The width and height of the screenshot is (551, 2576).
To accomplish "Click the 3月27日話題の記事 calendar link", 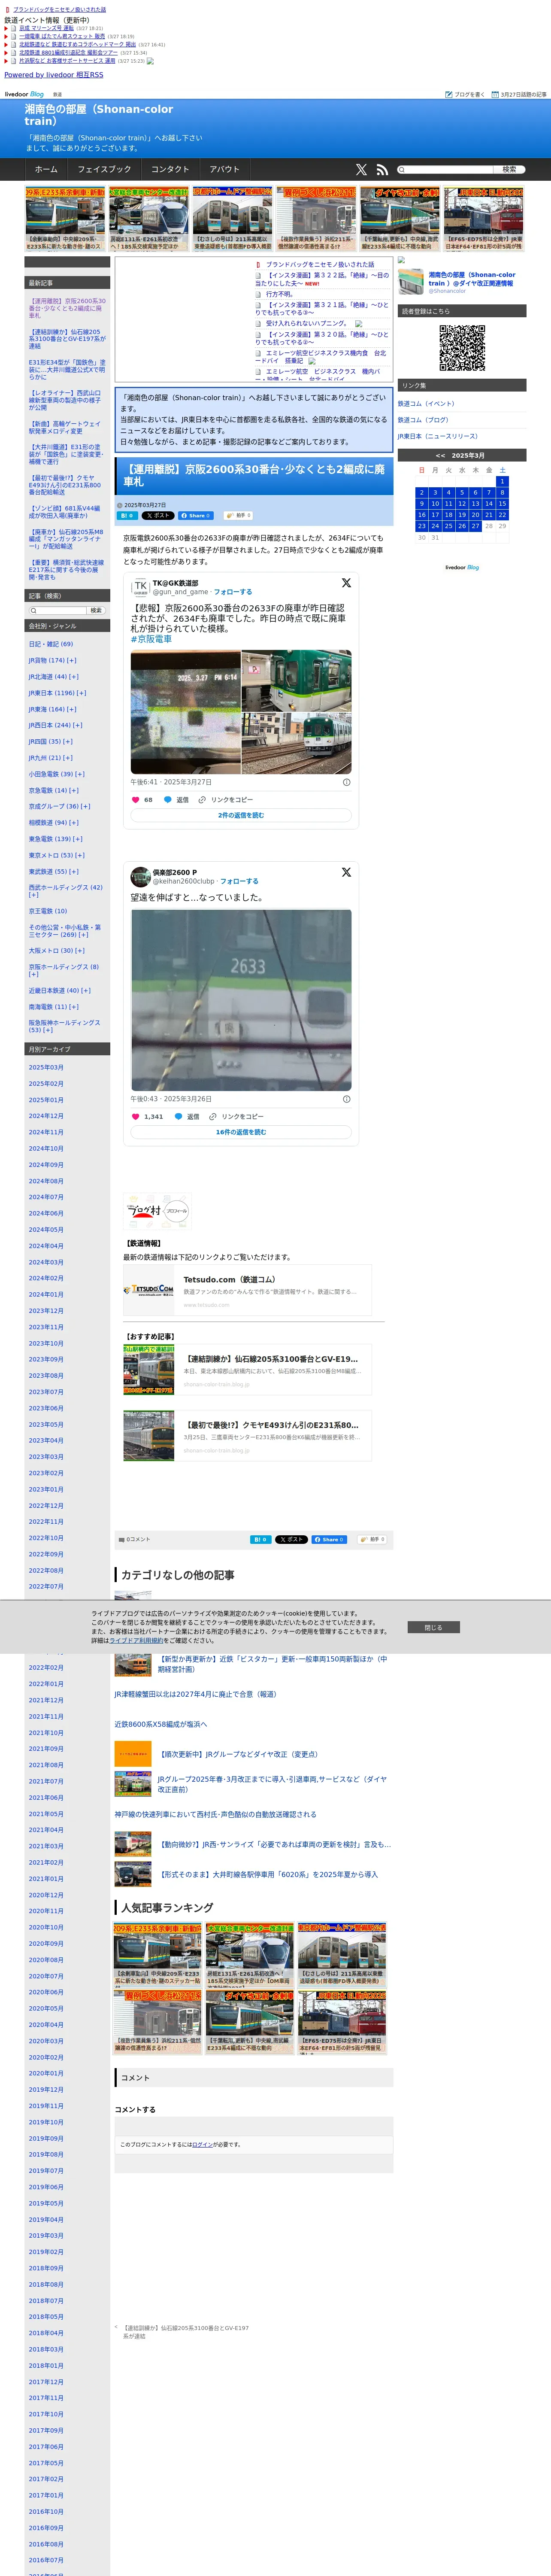I will (x=519, y=94).
